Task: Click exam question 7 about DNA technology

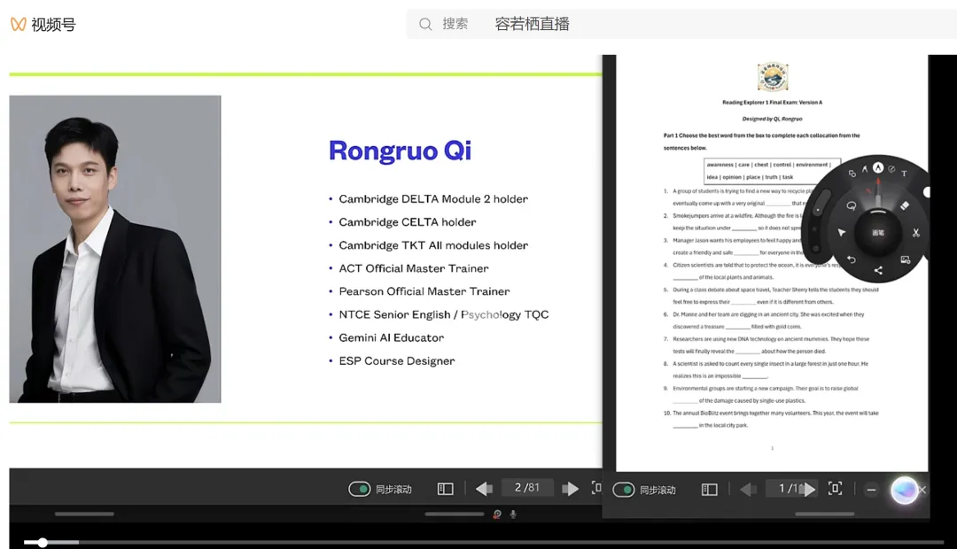Action: (766, 345)
